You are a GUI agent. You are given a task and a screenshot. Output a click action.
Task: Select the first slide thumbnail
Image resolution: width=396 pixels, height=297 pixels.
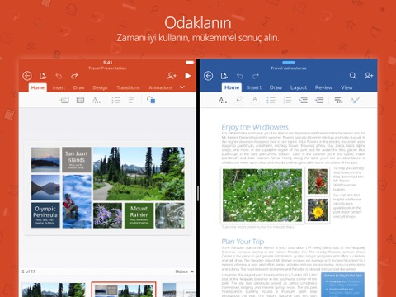coord(54,290)
